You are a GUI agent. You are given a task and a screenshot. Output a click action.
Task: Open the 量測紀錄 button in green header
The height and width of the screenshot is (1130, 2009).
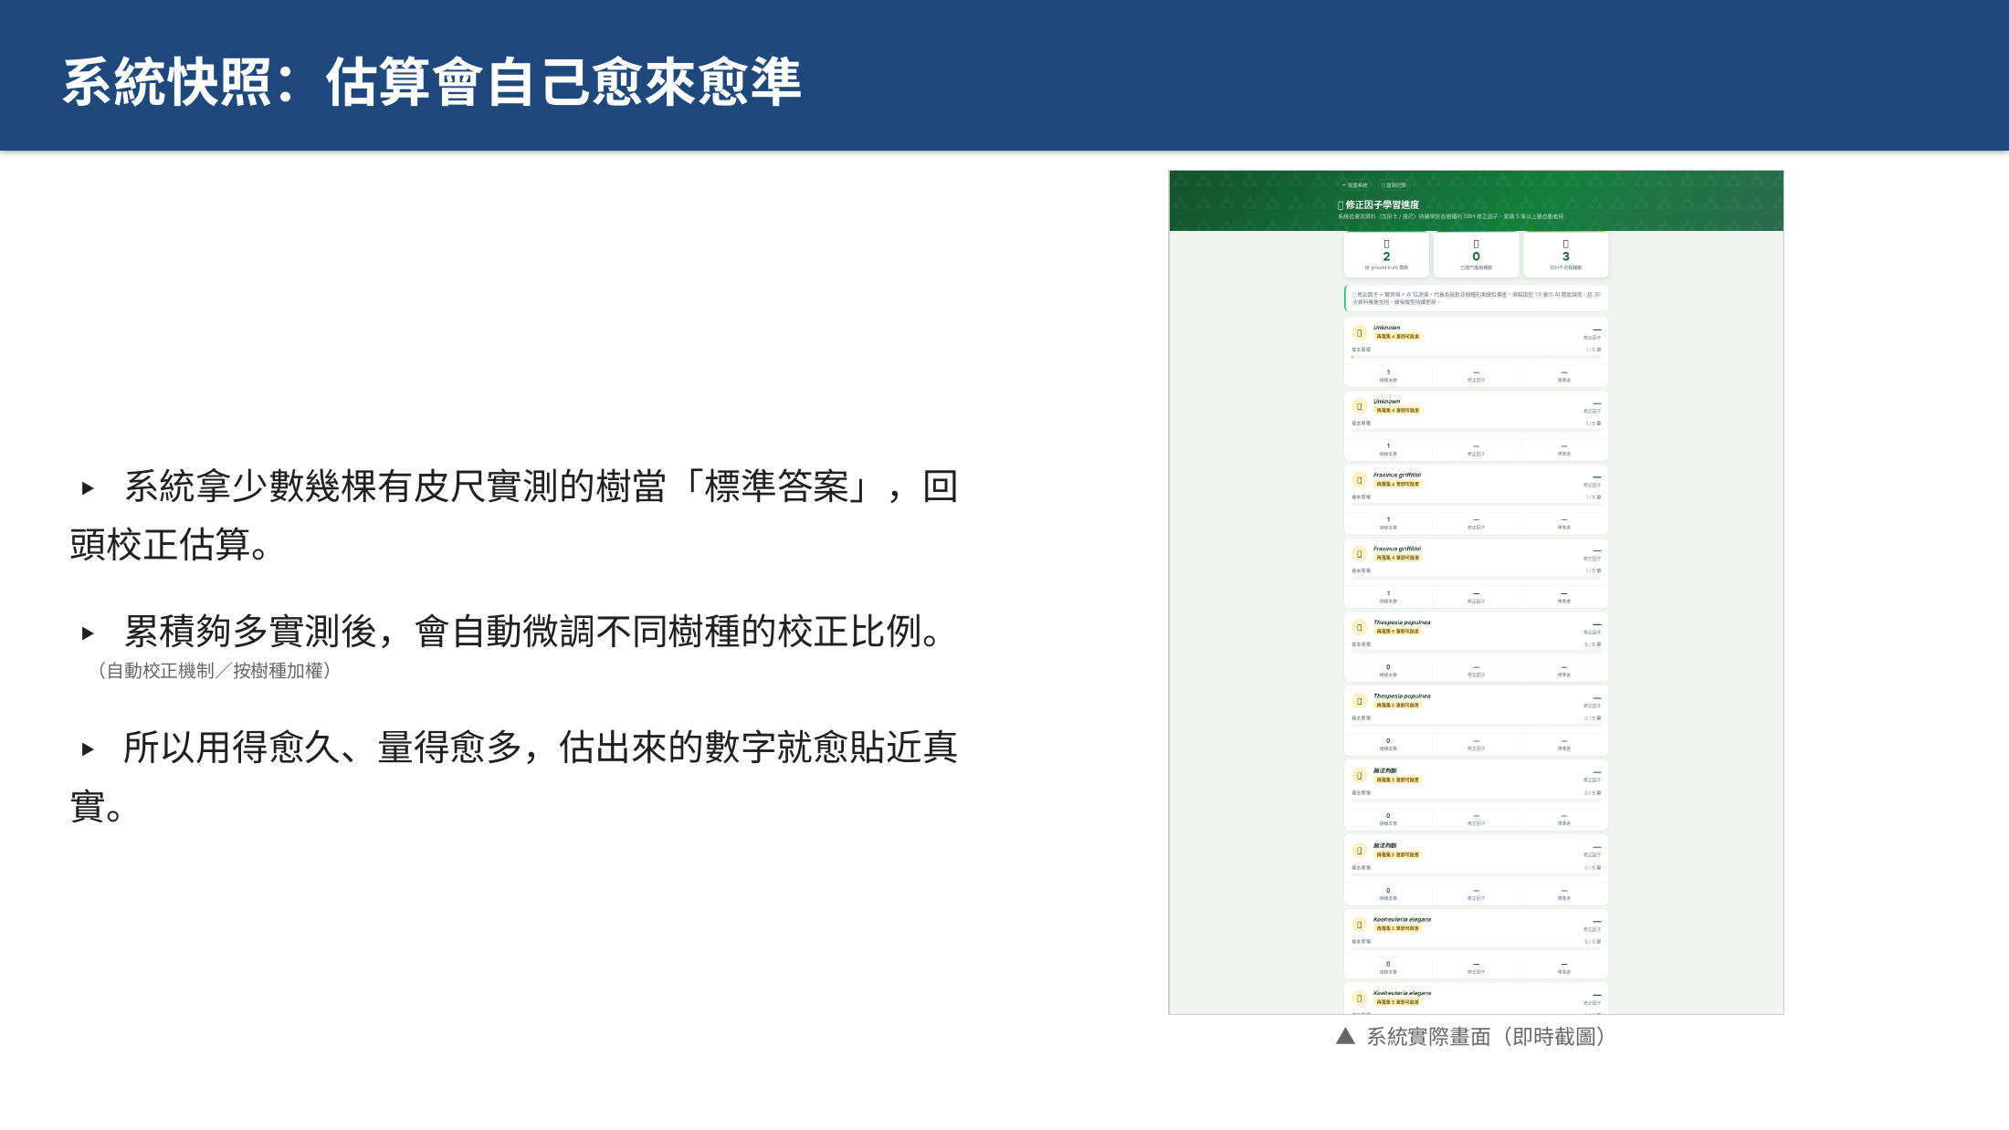[x=1394, y=185]
